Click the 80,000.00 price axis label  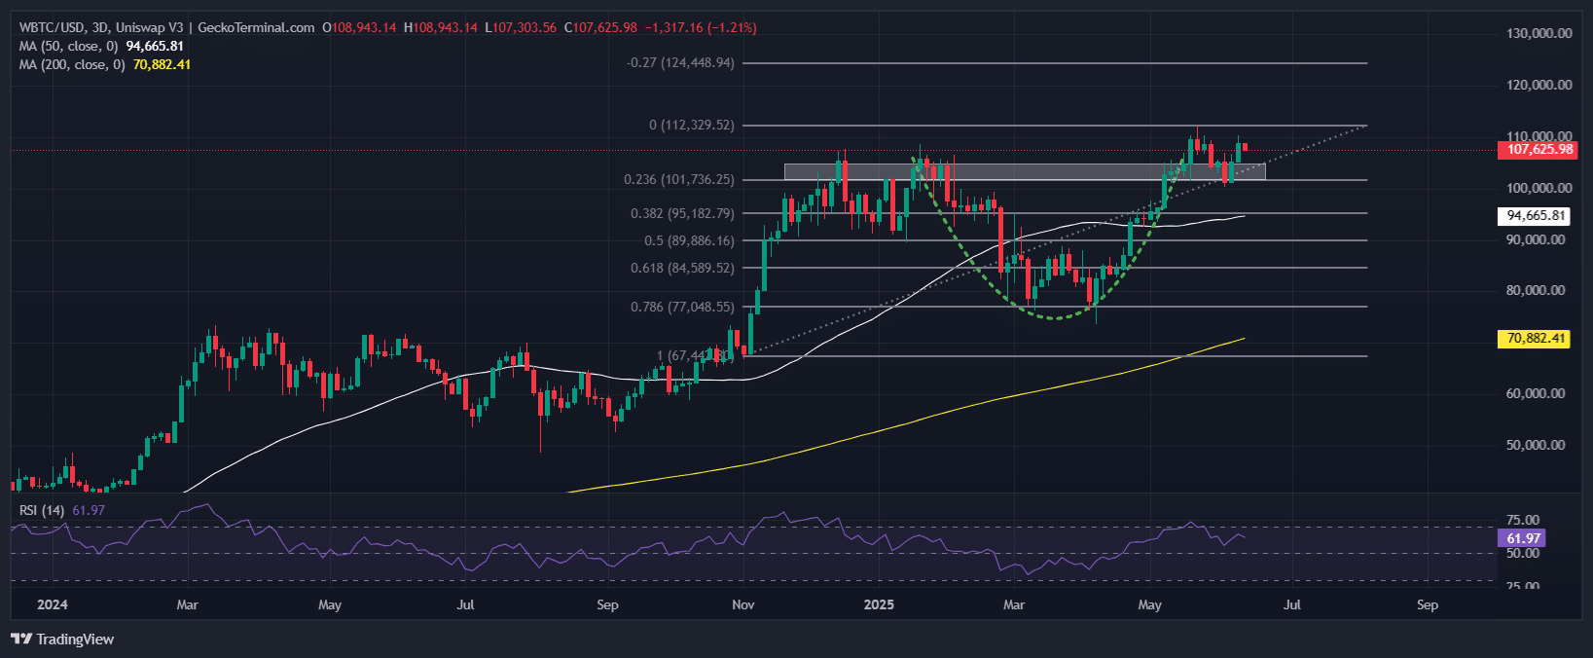1536,290
